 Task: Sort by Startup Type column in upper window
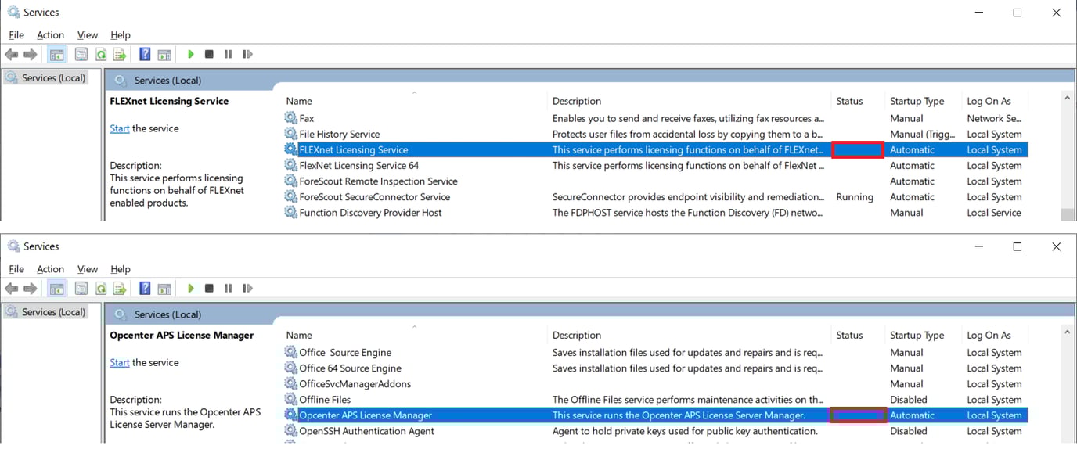pyautogui.click(x=917, y=101)
